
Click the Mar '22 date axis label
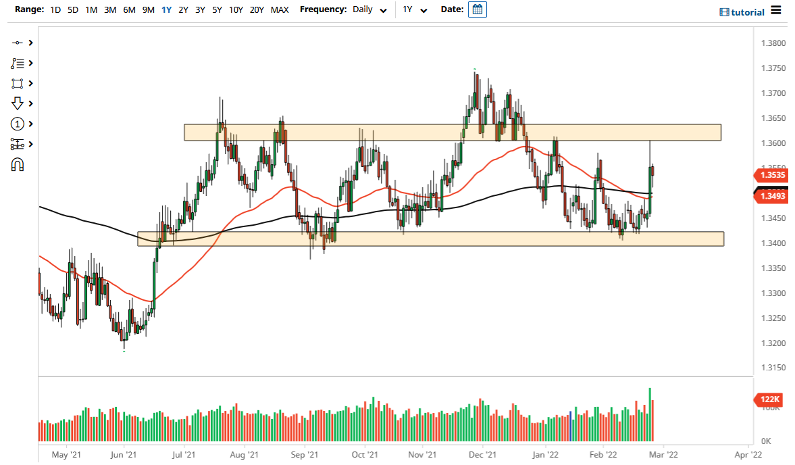pos(663,454)
